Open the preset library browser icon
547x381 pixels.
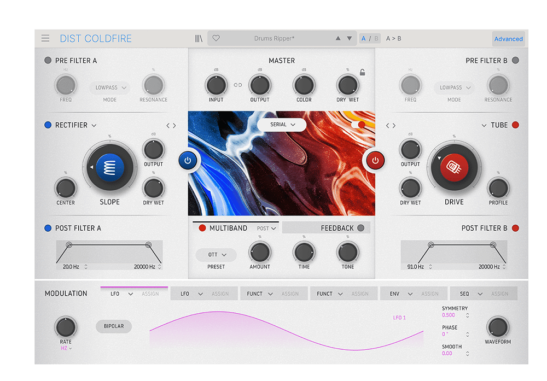point(198,38)
